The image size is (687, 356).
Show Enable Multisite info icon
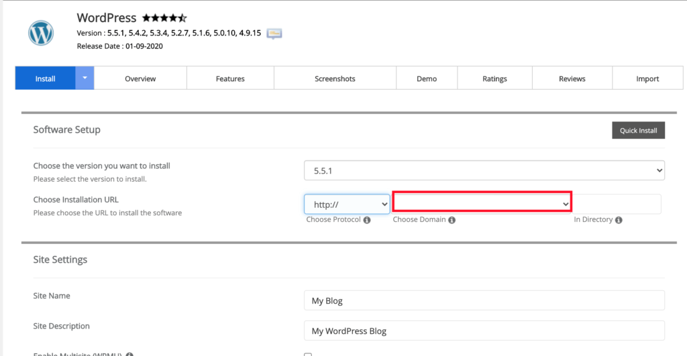click(129, 354)
